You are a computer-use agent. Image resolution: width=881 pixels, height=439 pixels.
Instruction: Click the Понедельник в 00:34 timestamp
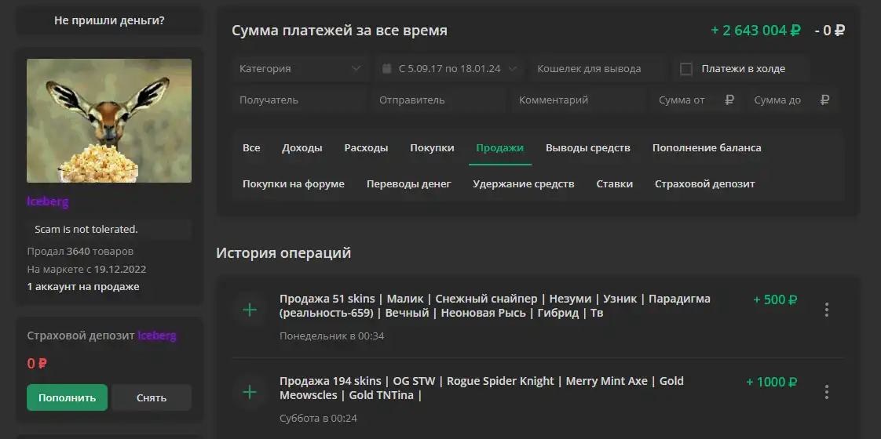pos(332,336)
